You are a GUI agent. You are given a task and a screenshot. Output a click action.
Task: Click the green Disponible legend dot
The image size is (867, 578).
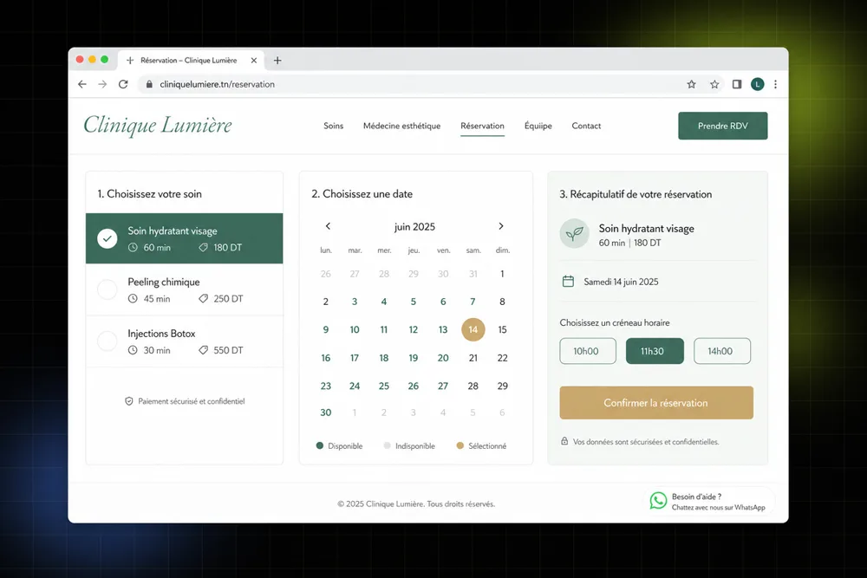click(x=320, y=445)
